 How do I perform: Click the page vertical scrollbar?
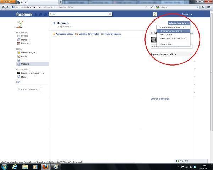(x=211, y=72)
